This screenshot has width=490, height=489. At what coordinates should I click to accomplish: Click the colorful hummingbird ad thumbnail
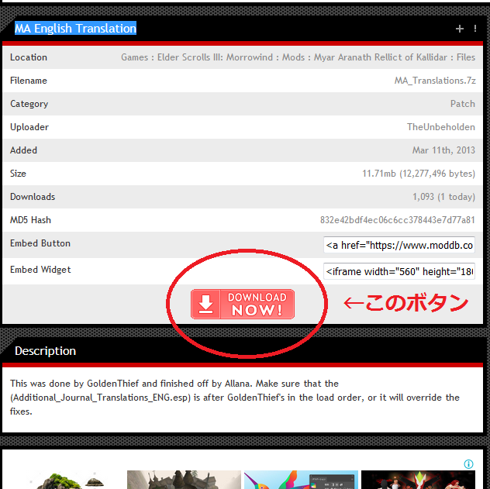(x=301, y=480)
